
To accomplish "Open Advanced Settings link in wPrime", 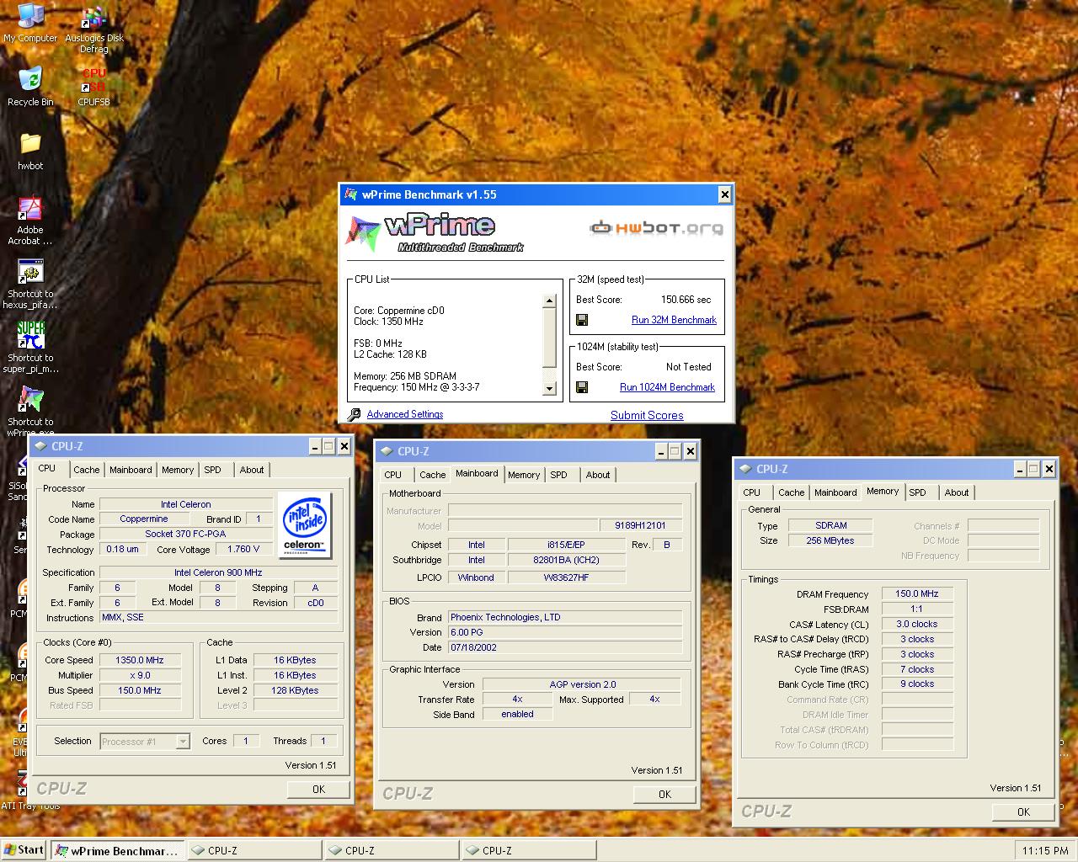I will click(x=404, y=414).
